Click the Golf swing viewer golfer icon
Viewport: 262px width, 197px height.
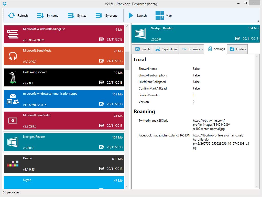point(13,77)
